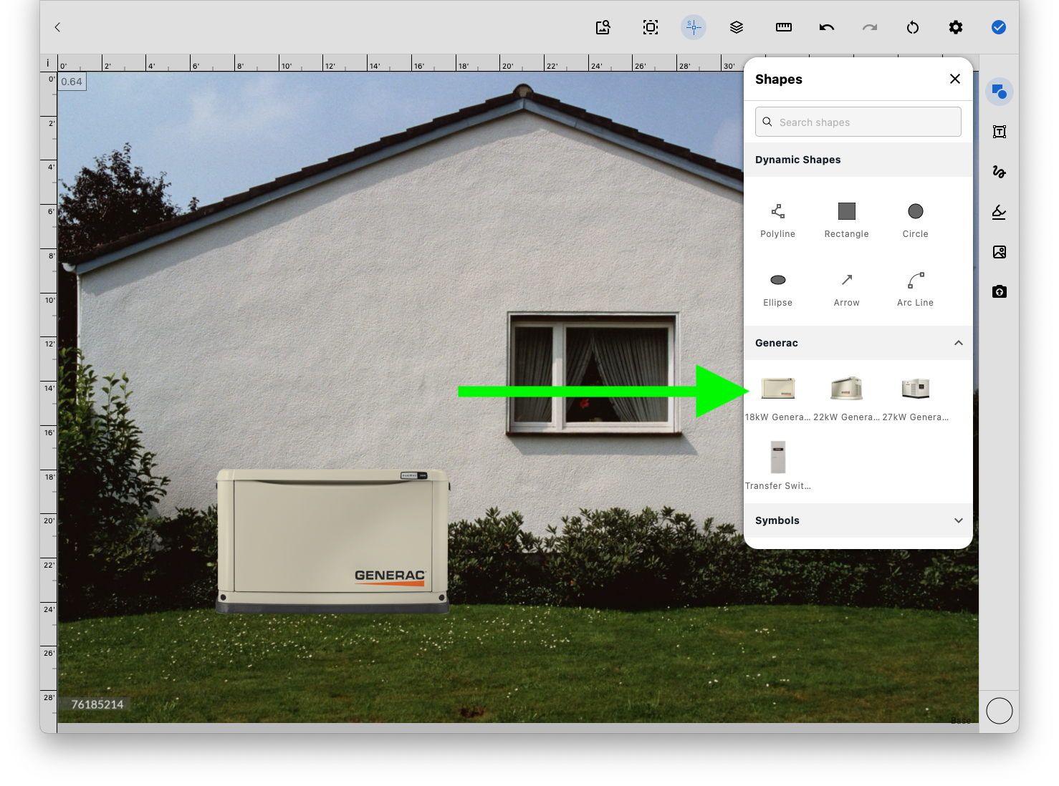The width and height of the screenshot is (1059, 786).
Task: Go back using the left chevron
Action: pyautogui.click(x=57, y=27)
